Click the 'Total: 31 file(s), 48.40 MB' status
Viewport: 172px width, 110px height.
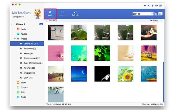click(58, 104)
